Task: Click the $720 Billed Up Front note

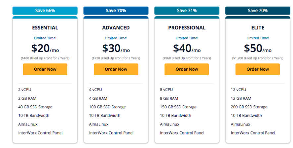Action: 116,58
